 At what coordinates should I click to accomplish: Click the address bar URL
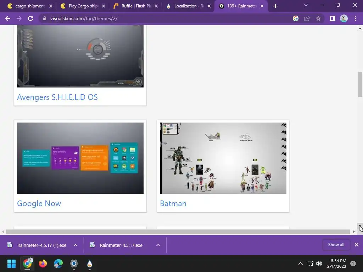tap(84, 18)
